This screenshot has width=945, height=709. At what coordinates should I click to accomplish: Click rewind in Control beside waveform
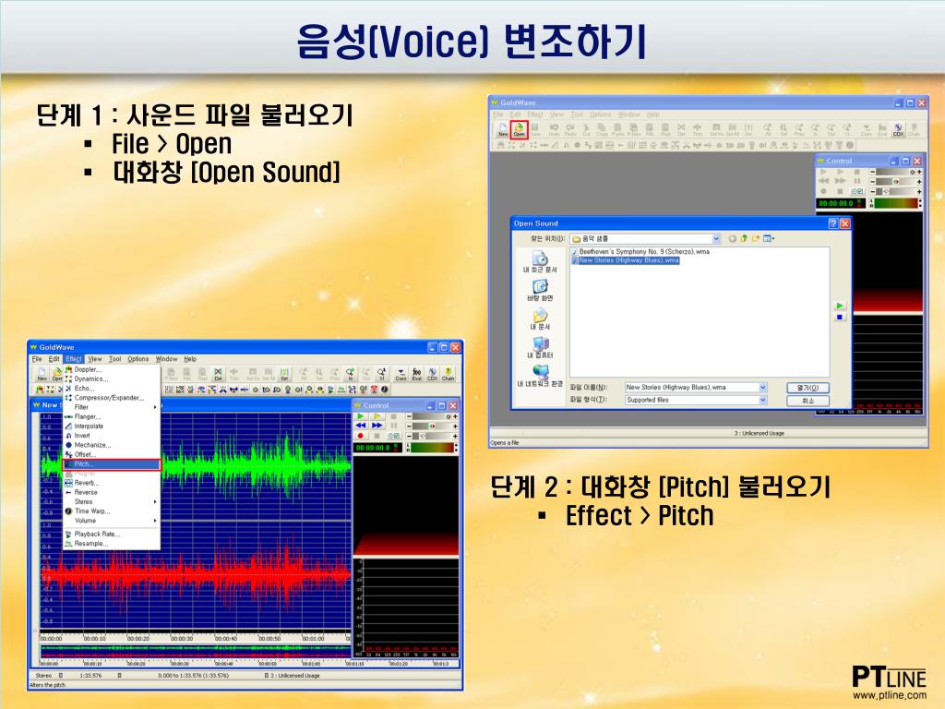click(361, 425)
